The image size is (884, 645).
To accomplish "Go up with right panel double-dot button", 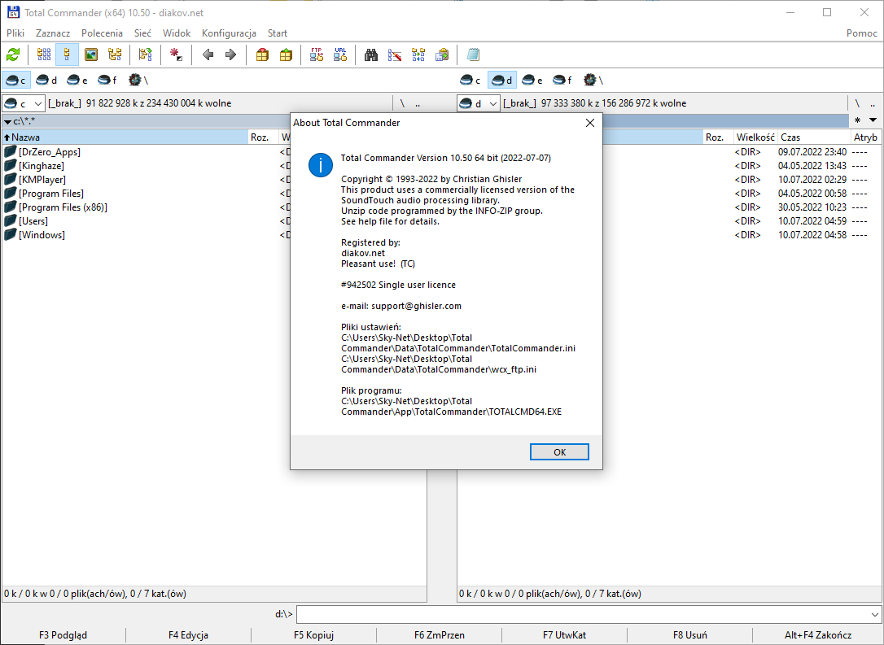I will [873, 103].
